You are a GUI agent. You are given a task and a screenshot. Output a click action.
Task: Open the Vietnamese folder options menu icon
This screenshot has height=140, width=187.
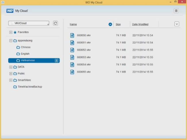click(57, 61)
